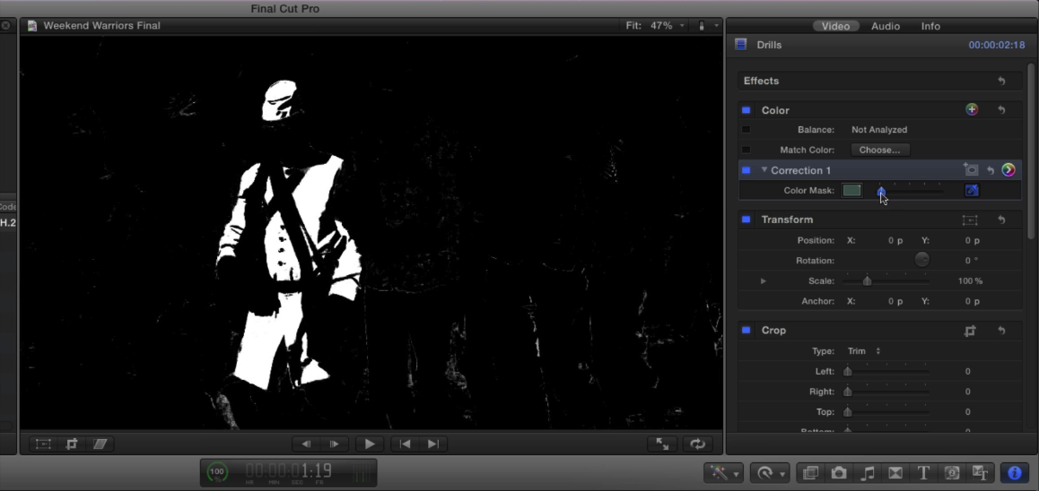The width and height of the screenshot is (1039, 491).
Task: Show Crop onscreen controls
Action: click(970, 331)
